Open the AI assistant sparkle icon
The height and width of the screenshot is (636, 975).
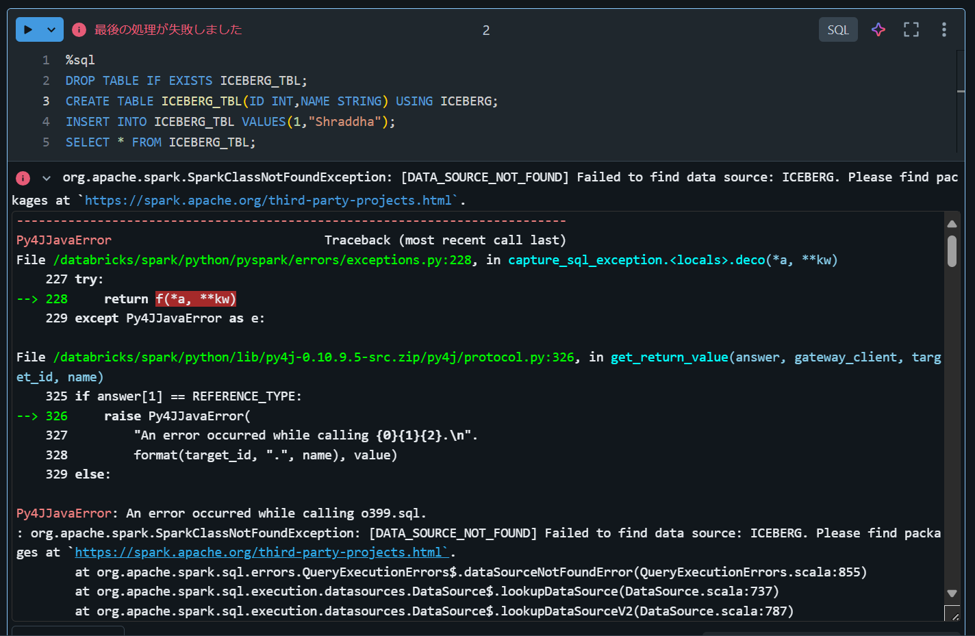878,29
